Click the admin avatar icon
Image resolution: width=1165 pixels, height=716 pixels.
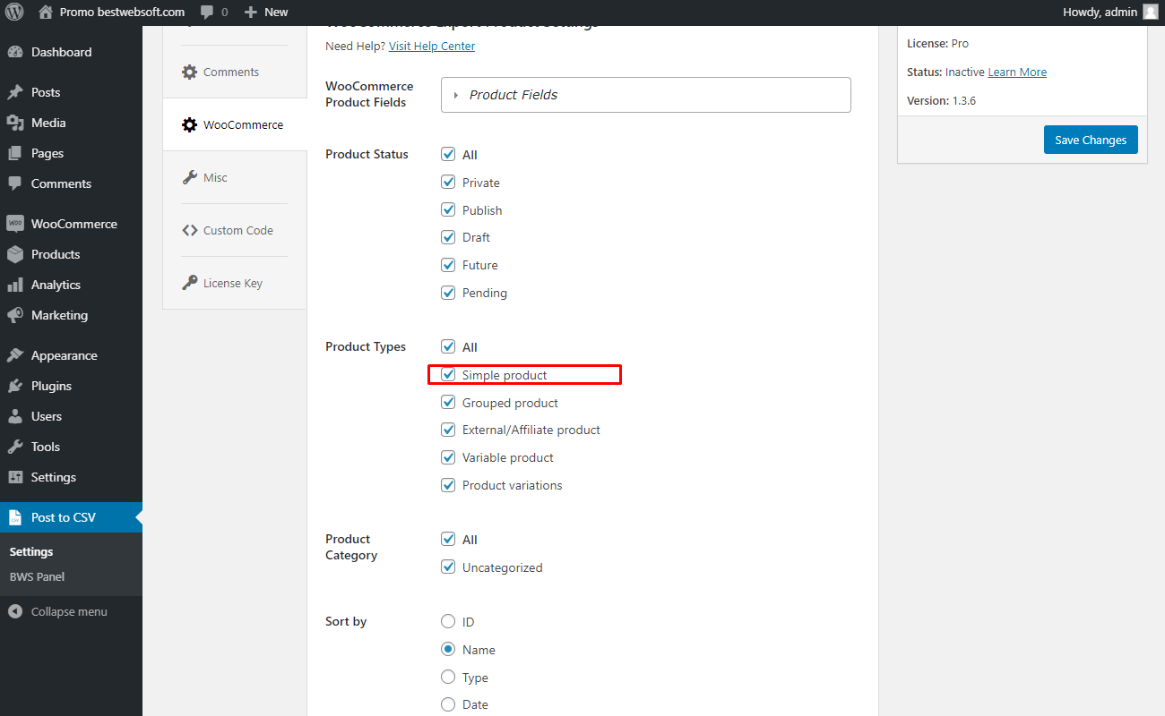pos(1151,13)
